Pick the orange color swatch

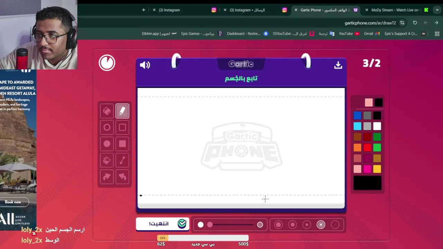(x=358, y=148)
